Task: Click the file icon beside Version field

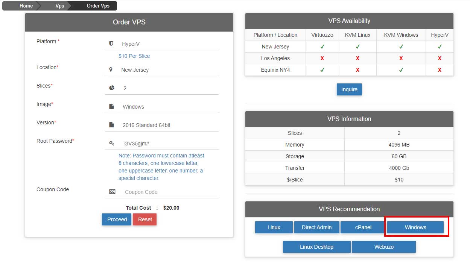Action: click(111, 125)
